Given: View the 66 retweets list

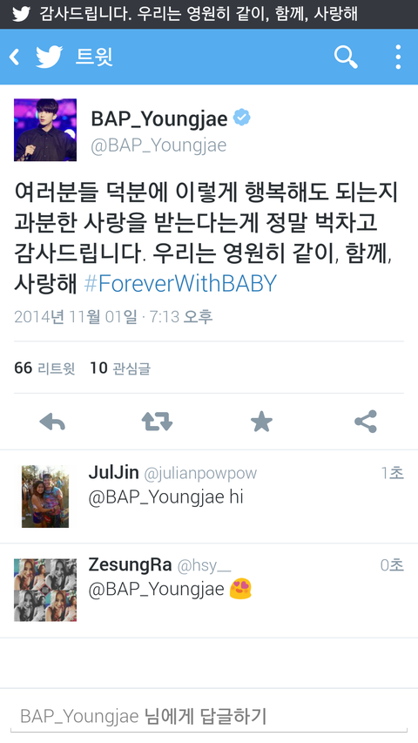Looking at the screenshot, I should (44, 368).
